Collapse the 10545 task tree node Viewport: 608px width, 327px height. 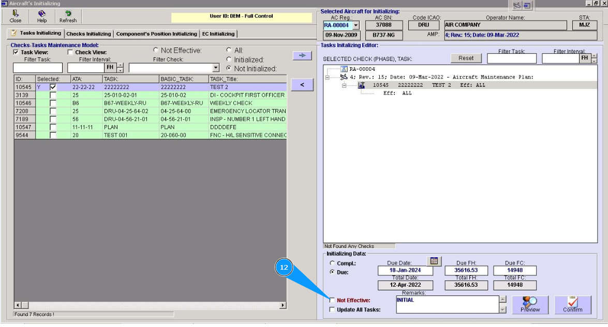[x=344, y=86]
